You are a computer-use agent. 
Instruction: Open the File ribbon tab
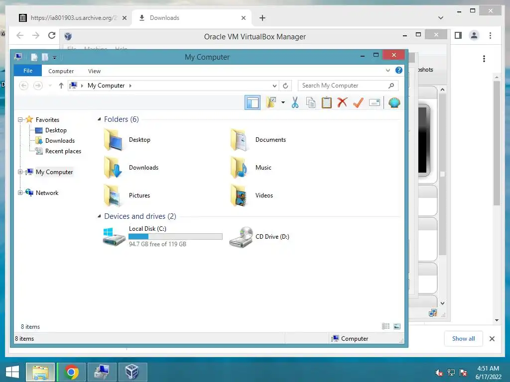[28, 71]
